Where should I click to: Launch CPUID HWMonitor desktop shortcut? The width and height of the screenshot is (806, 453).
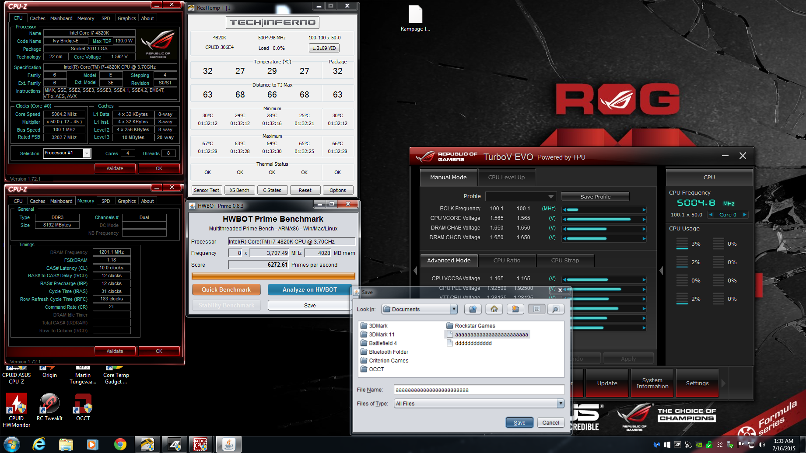[x=17, y=410]
